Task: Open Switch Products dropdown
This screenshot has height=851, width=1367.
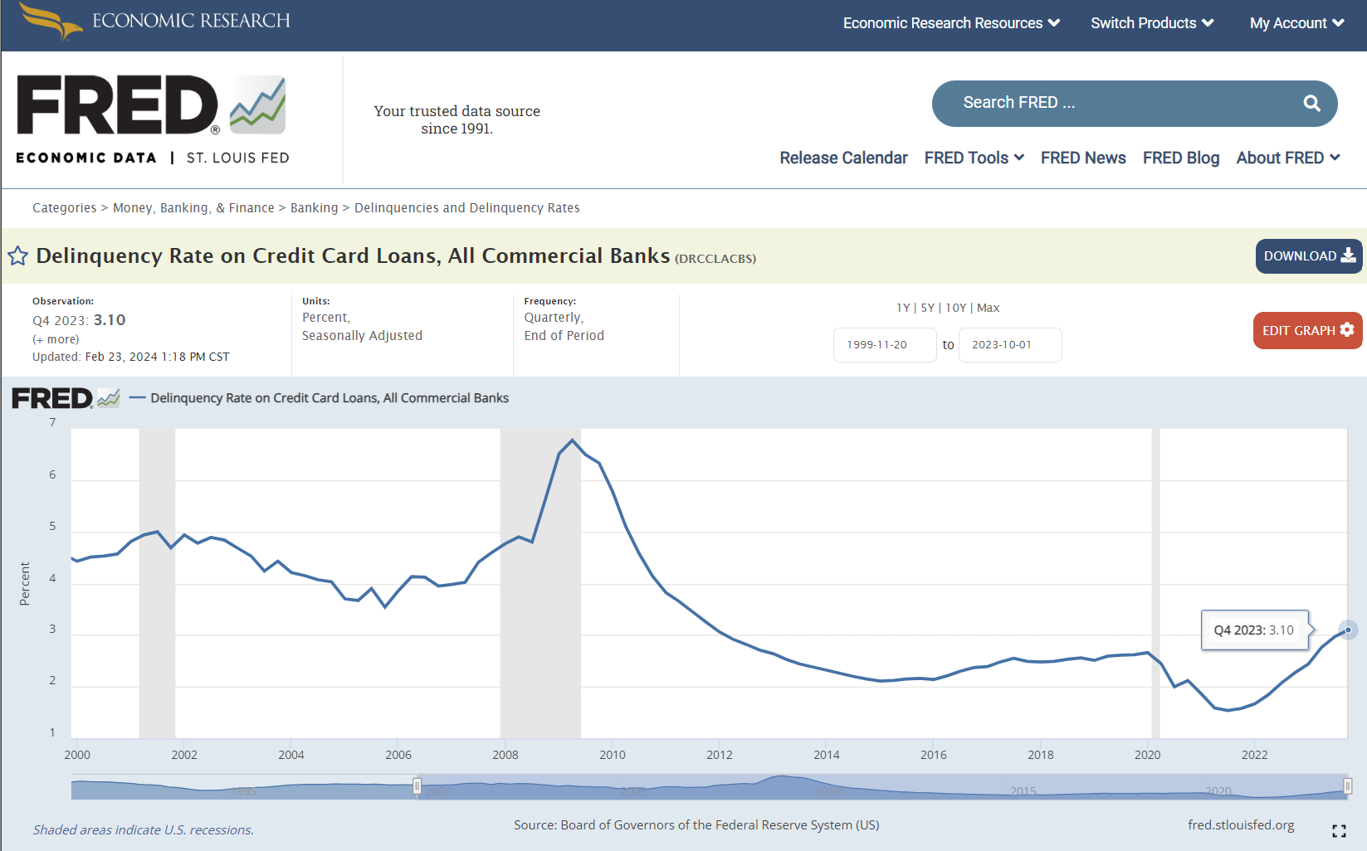Action: (1152, 23)
